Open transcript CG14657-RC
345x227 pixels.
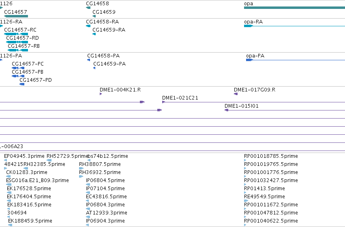point(20,30)
